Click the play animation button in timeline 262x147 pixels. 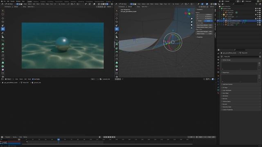click(x=110, y=137)
